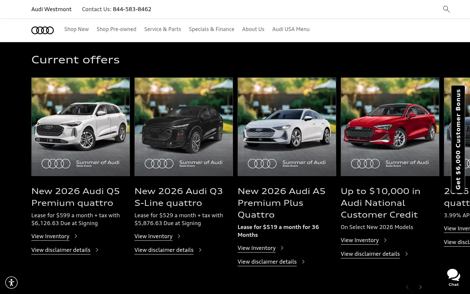Click the Up to $10,000 Customer Credit title

click(381, 203)
